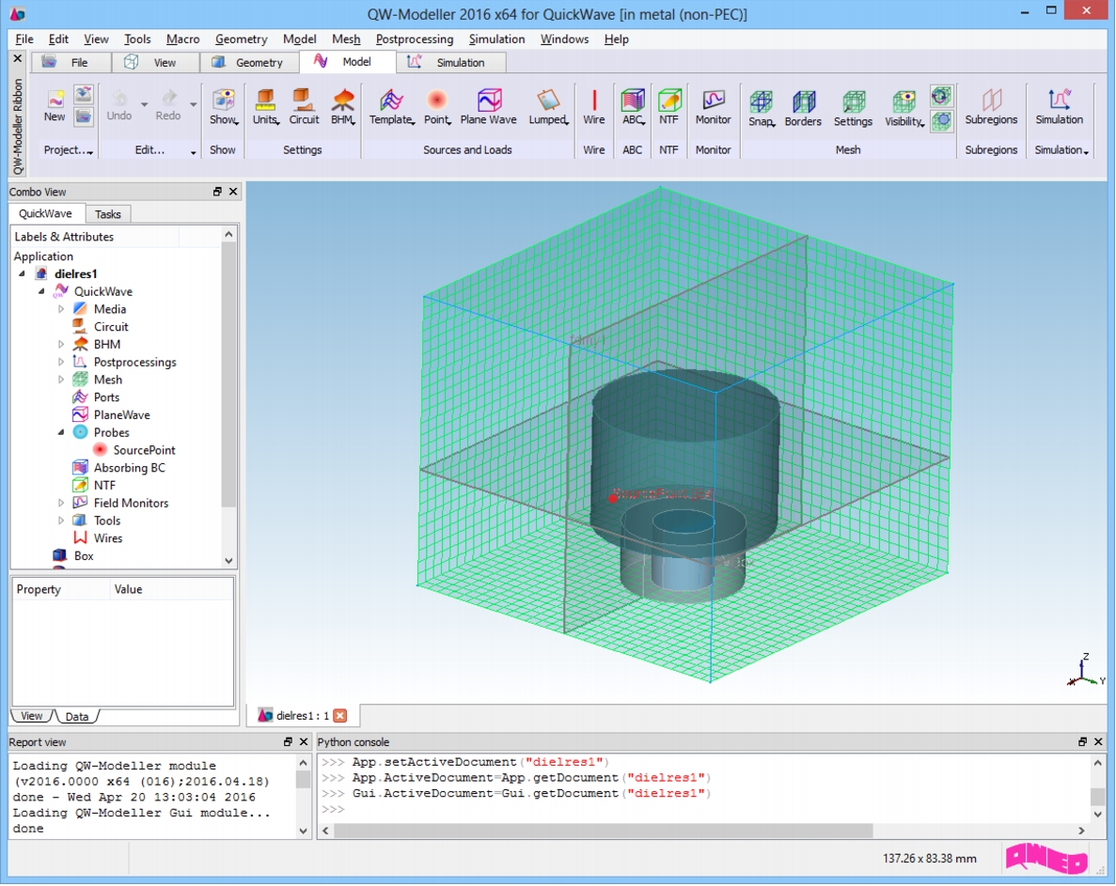Viewport: 1116px width, 886px height.
Task: Float the Combo View panel
Action: point(217,192)
